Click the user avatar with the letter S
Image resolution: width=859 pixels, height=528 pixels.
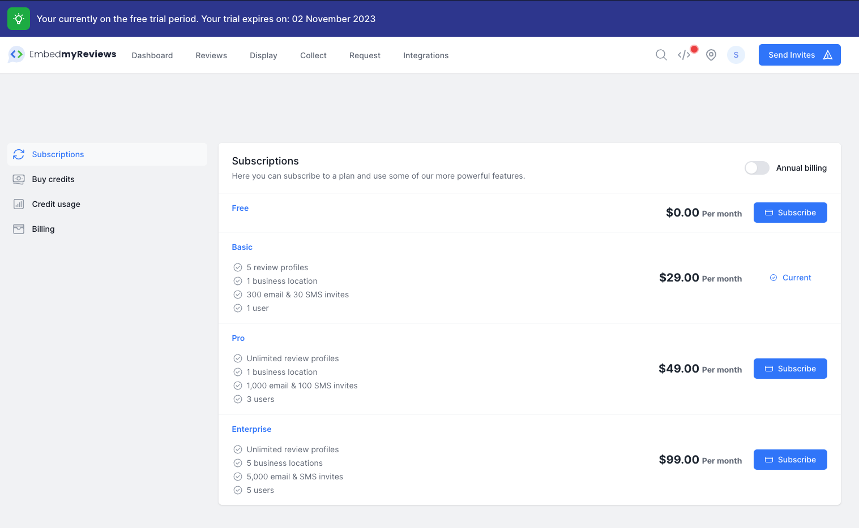pos(736,55)
